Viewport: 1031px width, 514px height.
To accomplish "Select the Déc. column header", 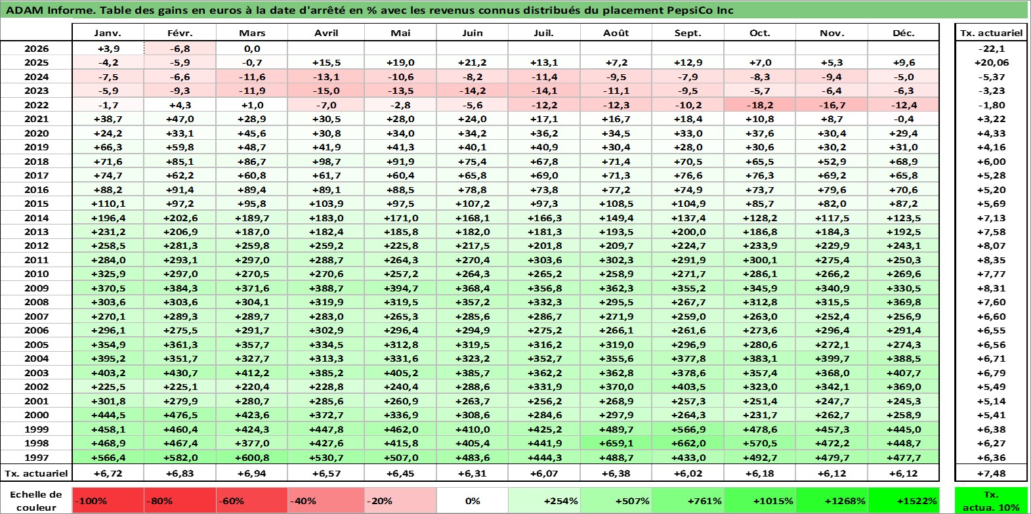I will pos(904,33).
